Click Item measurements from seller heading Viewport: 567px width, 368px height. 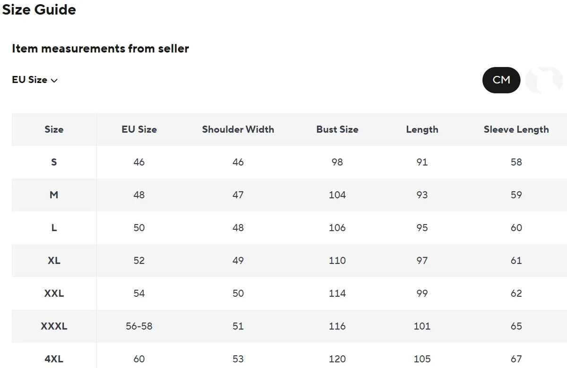tap(100, 48)
